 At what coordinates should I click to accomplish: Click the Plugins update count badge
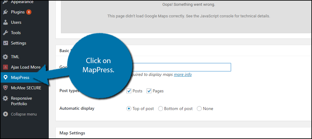29,12
